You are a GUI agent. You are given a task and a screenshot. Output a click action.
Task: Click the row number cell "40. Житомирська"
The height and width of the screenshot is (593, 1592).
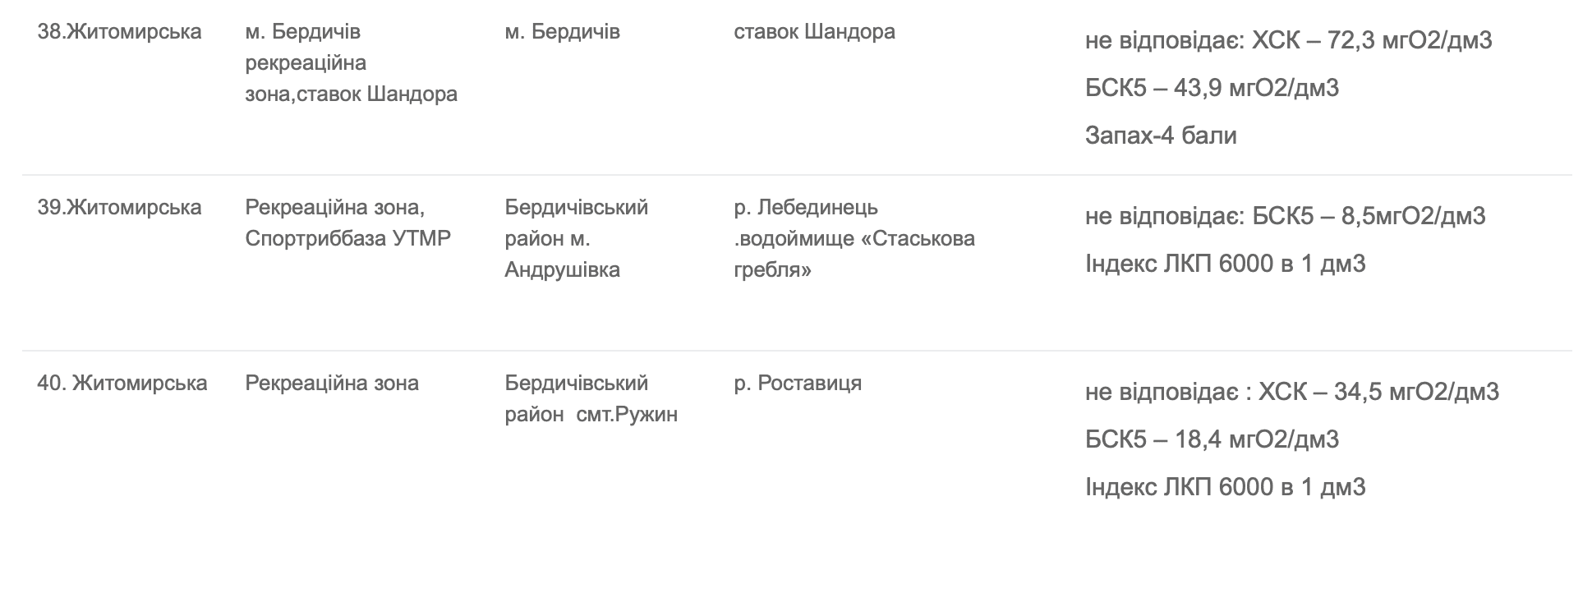[x=122, y=384]
